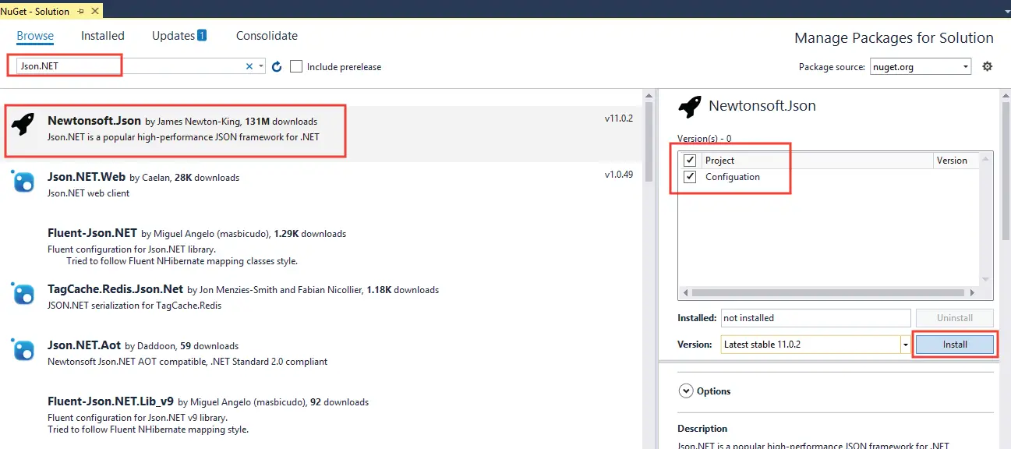The width and height of the screenshot is (1011, 449).
Task: Click Newtonsoft.Json rocket icon in list
Action: (23, 125)
